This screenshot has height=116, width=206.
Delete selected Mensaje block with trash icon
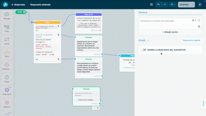98,108
